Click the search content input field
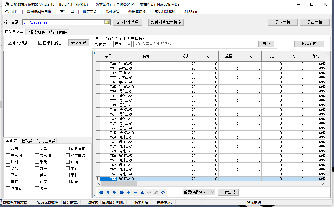 (x=195, y=44)
